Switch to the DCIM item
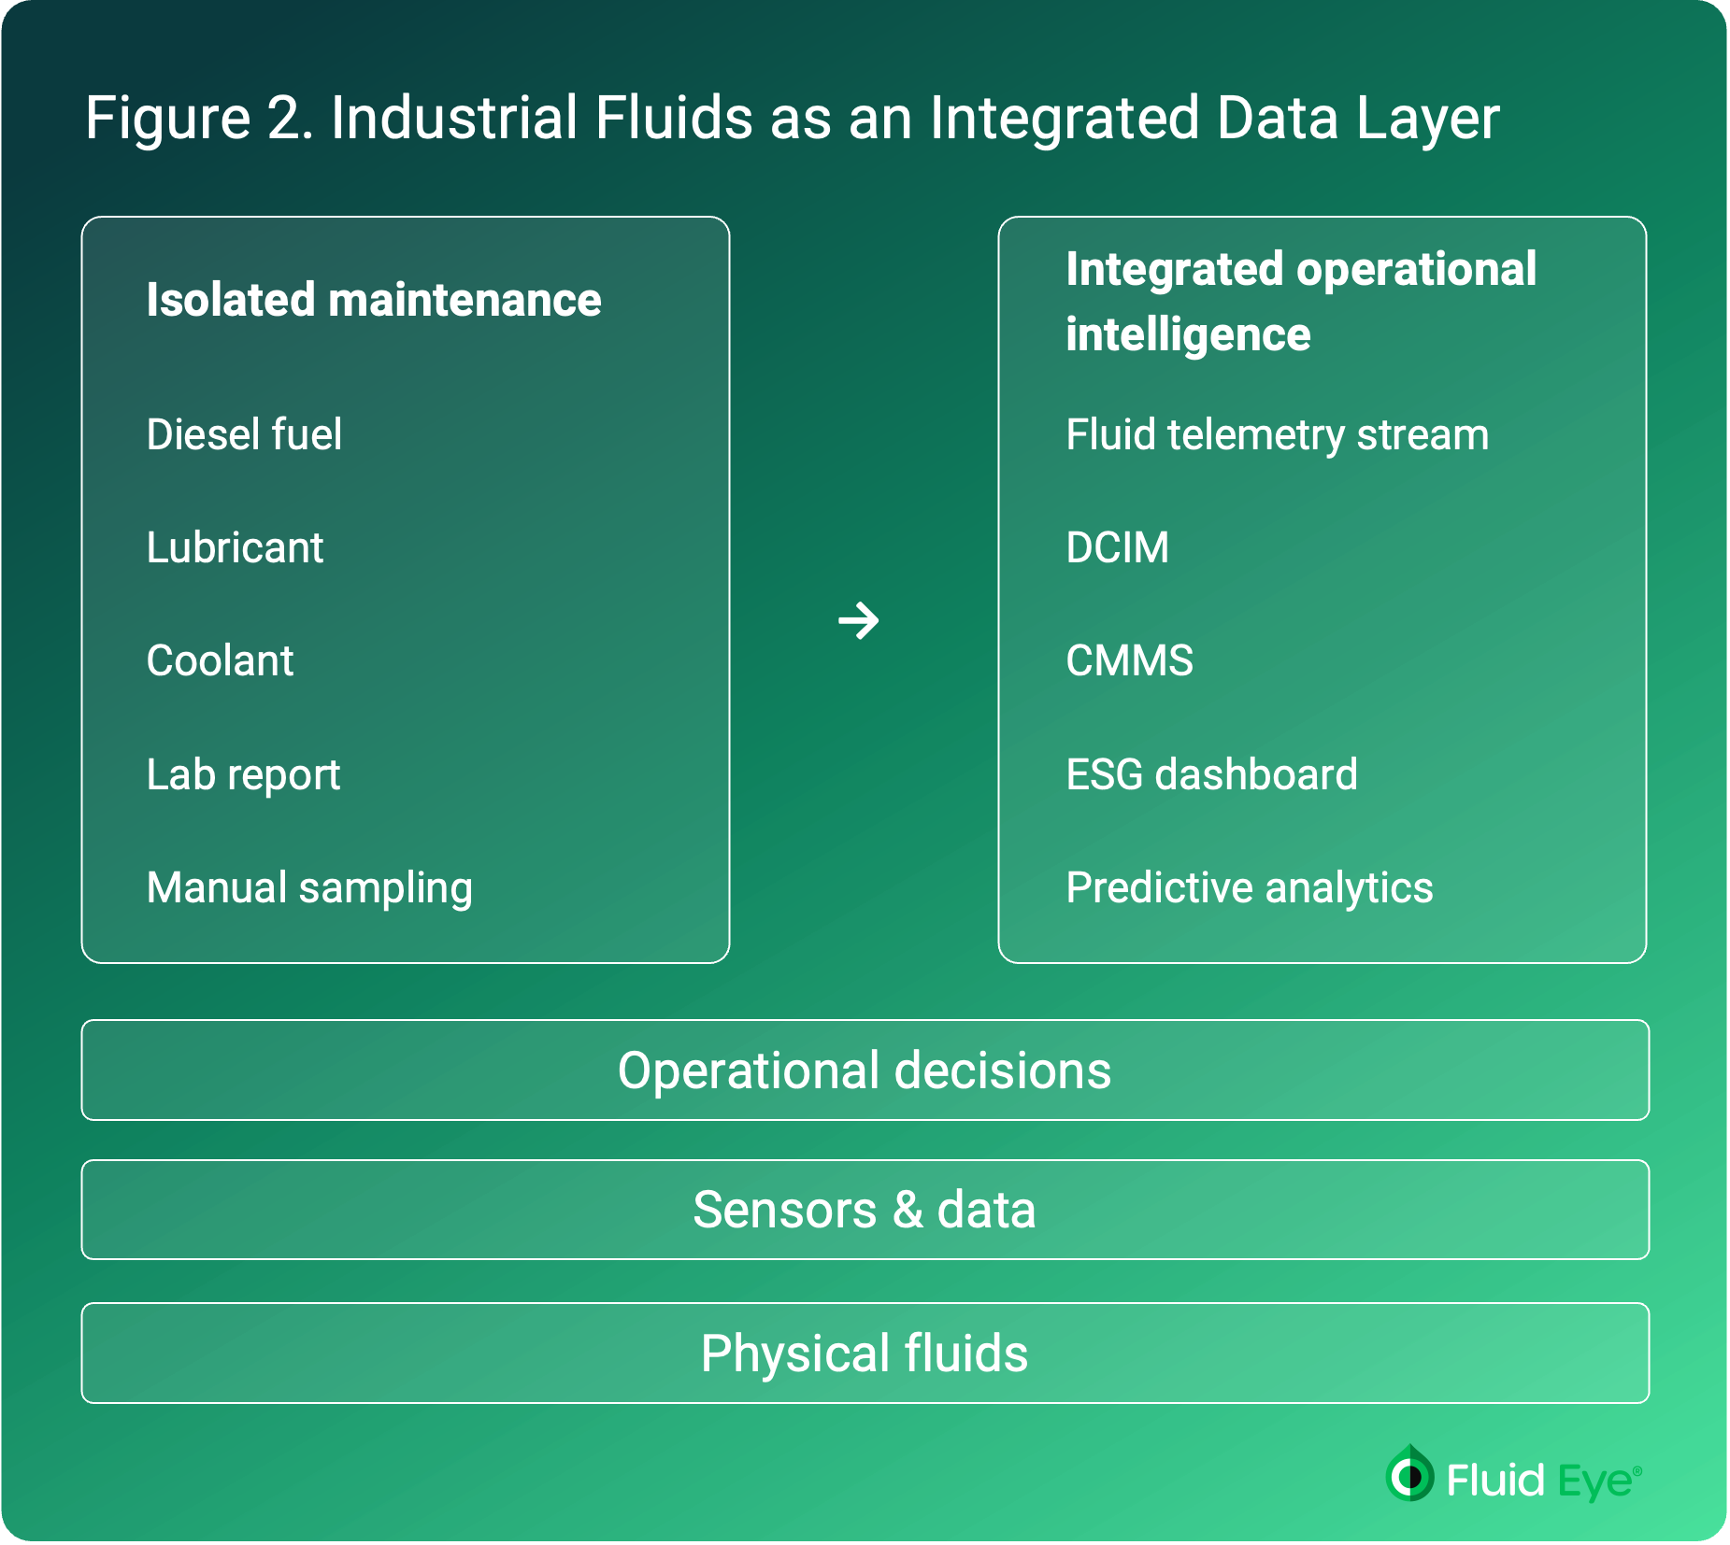 [x=1118, y=547]
